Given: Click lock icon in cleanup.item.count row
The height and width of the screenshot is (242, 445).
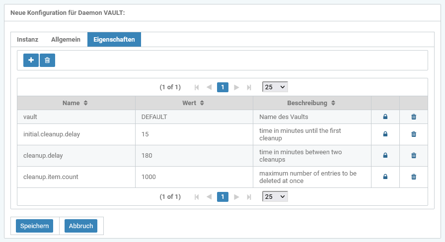Looking at the screenshot, I should point(385,177).
